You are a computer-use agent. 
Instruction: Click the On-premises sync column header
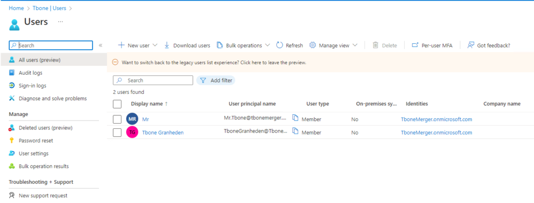[377, 104]
